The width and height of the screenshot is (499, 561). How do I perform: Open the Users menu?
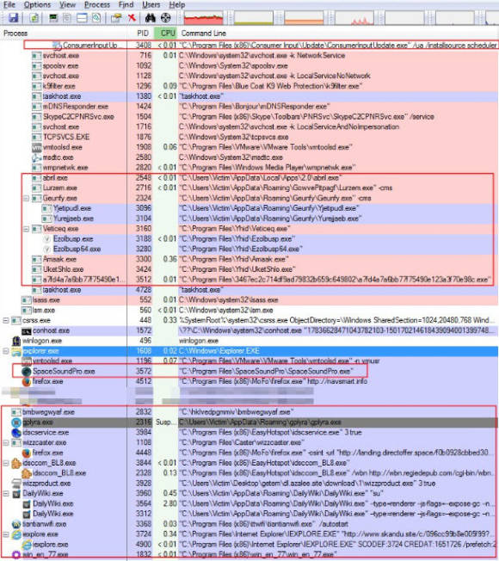(151, 4)
